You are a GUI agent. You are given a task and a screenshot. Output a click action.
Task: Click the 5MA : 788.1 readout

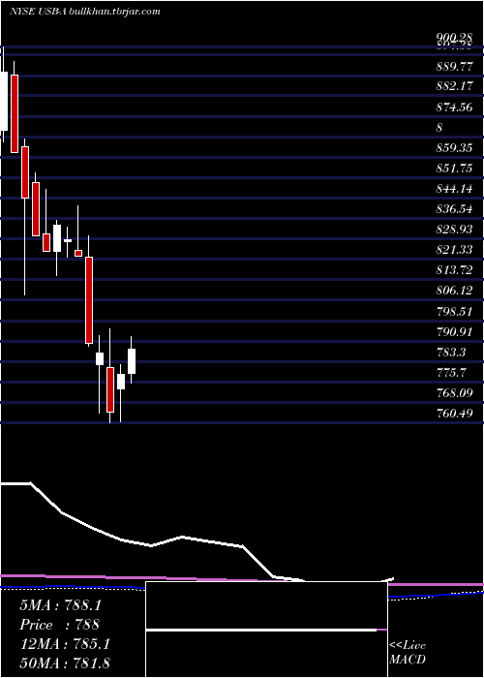pyautogui.click(x=60, y=605)
